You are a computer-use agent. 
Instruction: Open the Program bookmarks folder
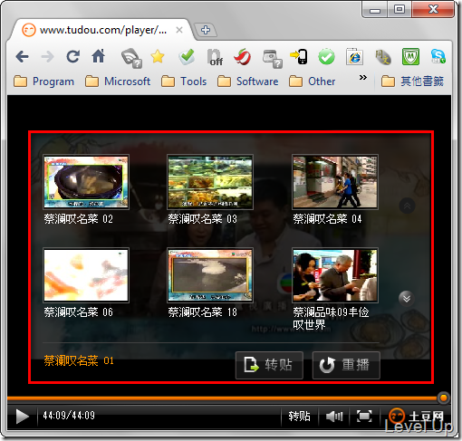[x=44, y=81]
